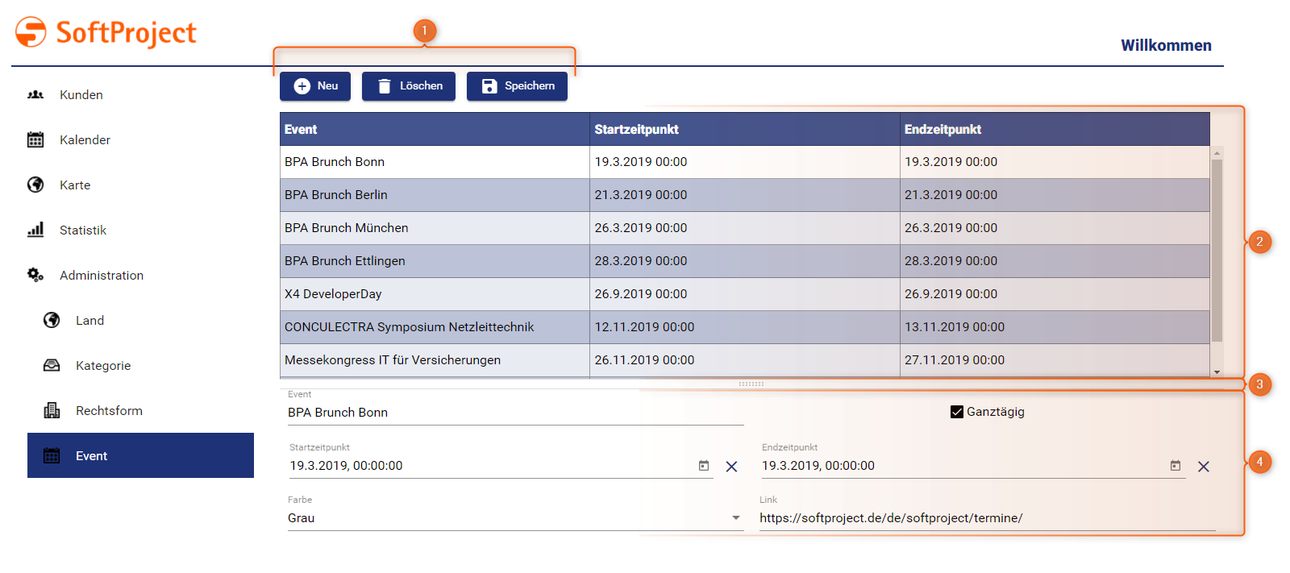Open the Startzeitpunkt calendar picker icon

click(x=704, y=466)
